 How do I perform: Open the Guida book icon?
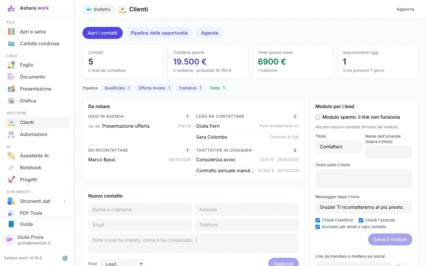click(x=11, y=224)
